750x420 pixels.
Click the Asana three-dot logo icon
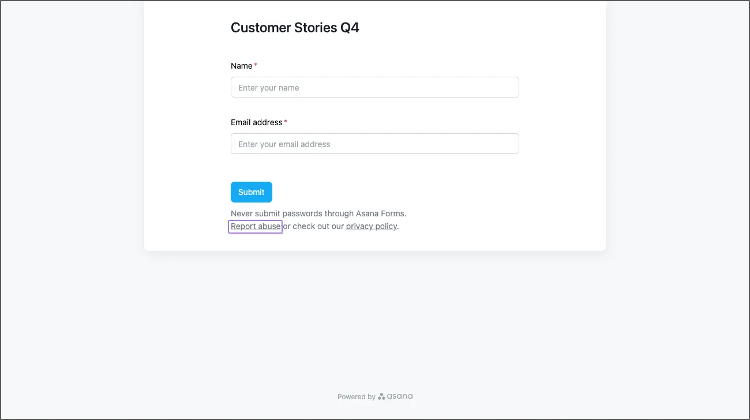coord(381,397)
